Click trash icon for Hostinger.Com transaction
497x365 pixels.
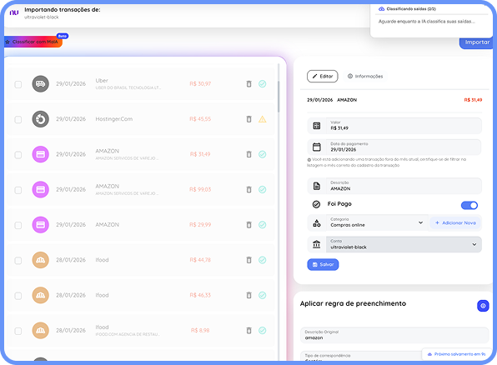(x=248, y=119)
